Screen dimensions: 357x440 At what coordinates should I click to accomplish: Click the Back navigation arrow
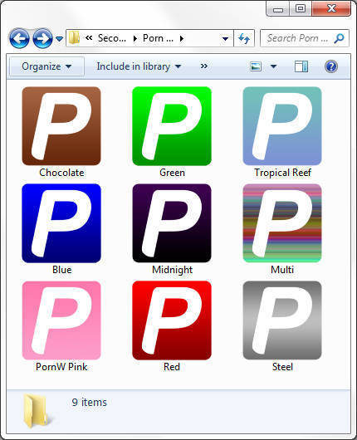point(19,38)
